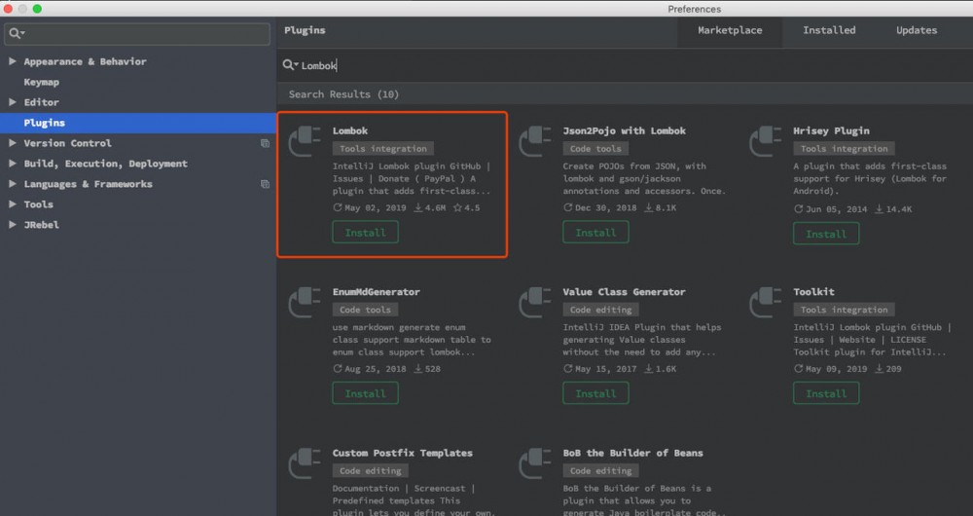Click the Version Control project-level copy icon
Image resolution: width=973 pixels, height=516 pixels.
pos(265,143)
